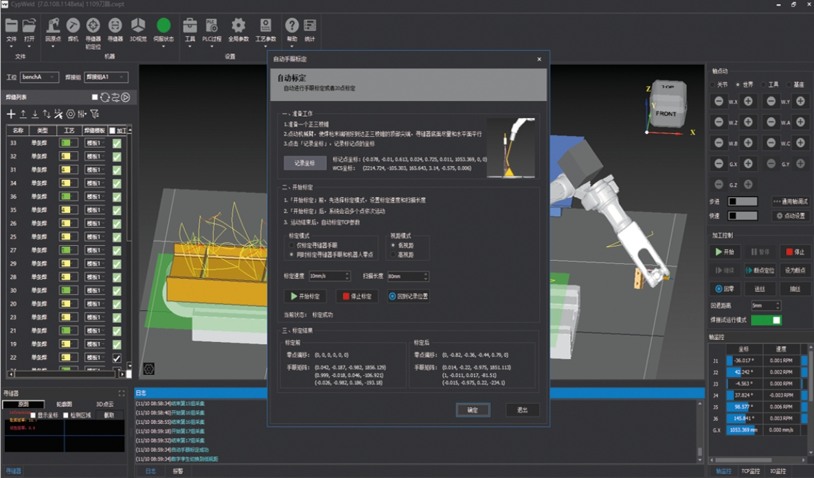Image resolution: width=814 pixels, height=478 pixels.
Task: Click the 步进 step slider control
Action: coord(743,202)
